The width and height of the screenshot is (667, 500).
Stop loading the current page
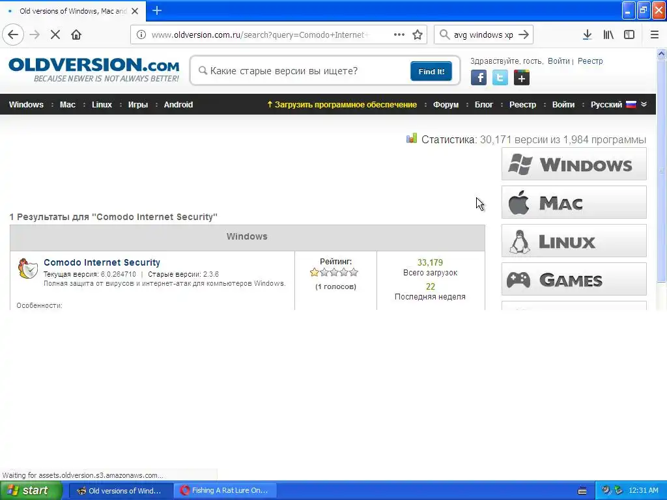click(x=55, y=35)
